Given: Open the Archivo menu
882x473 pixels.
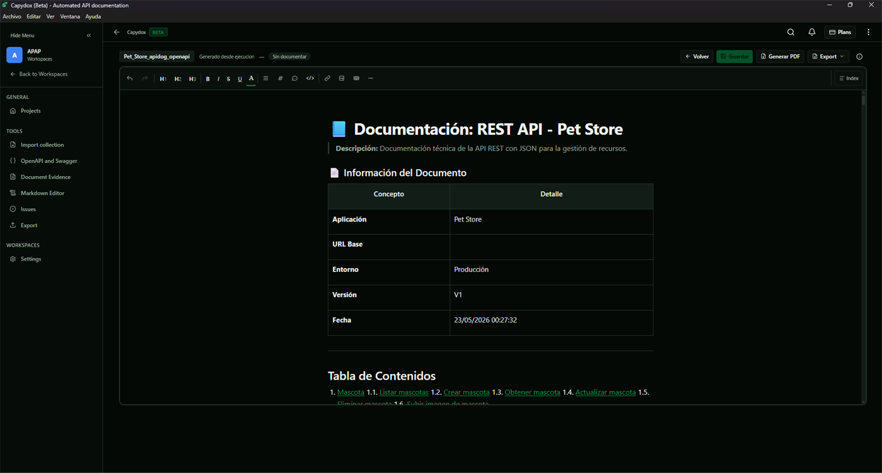Looking at the screenshot, I should click(x=12, y=16).
